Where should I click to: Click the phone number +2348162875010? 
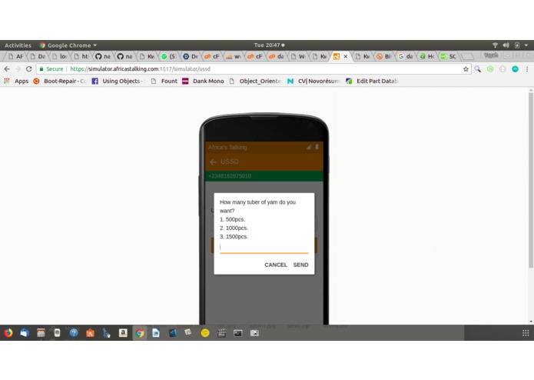(x=230, y=176)
